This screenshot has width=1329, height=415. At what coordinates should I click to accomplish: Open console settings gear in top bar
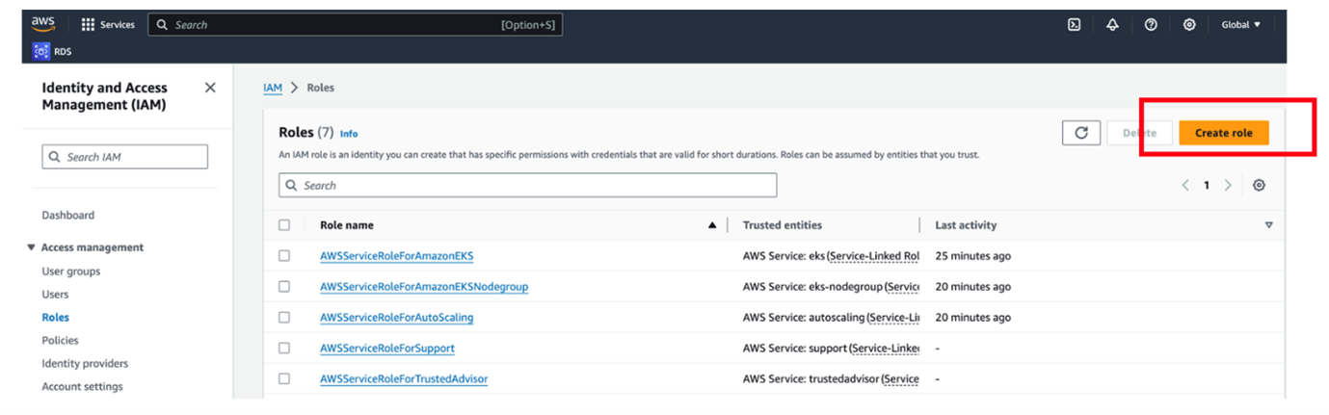click(1189, 25)
